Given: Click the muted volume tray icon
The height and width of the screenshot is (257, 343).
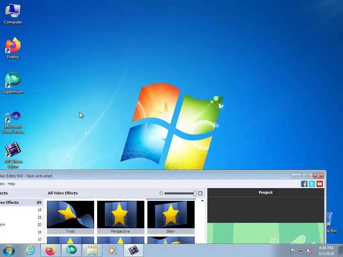Looking at the screenshot, I should (309, 251).
